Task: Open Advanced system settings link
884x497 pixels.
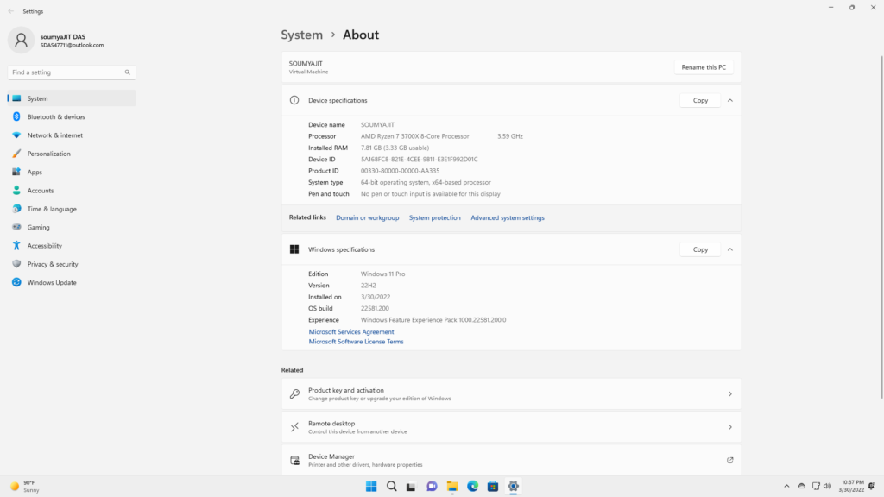Action: tap(508, 217)
